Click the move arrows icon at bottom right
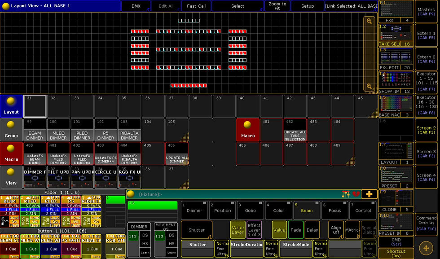Image resolution: width=440 pixels, height=259 pixels. point(426,248)
